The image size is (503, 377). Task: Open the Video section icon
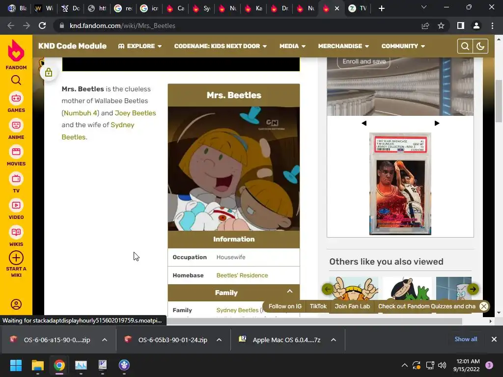(x=16, y=205)
